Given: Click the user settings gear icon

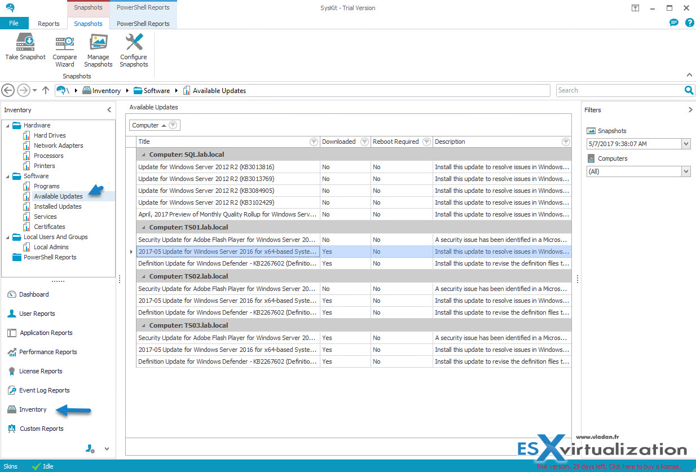Looking at the screenshot, I should [x=90, y=449].
